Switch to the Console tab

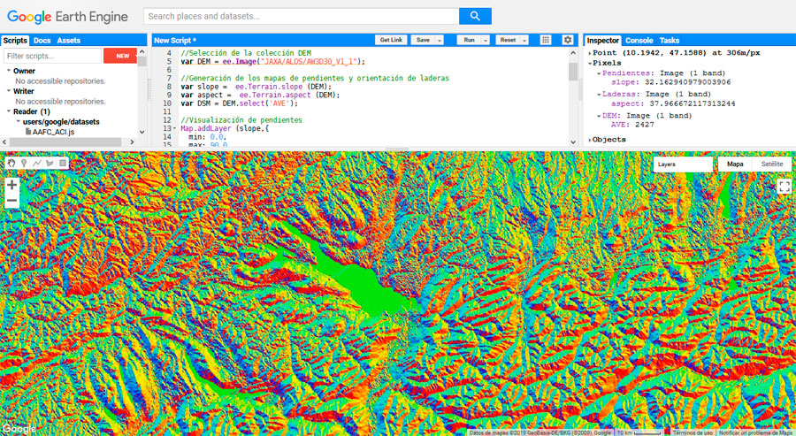pyautogui.click(x=639, y=41)
